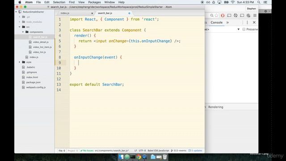The height and width of the screenshot is (161, 286).
Task: Select search_bar.js in the tree view
Action: point(40,37)
